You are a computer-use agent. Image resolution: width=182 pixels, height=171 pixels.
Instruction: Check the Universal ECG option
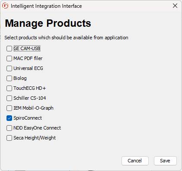(x=9, y=69)
